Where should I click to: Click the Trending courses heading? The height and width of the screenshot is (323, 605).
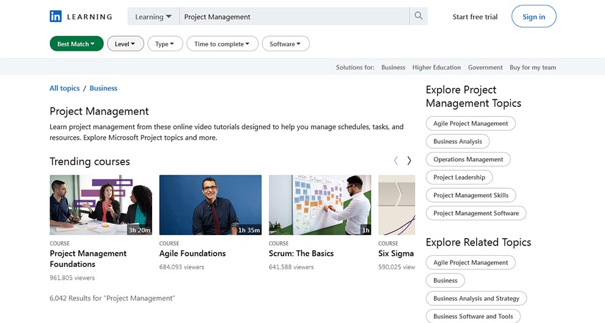click(89, 161)
